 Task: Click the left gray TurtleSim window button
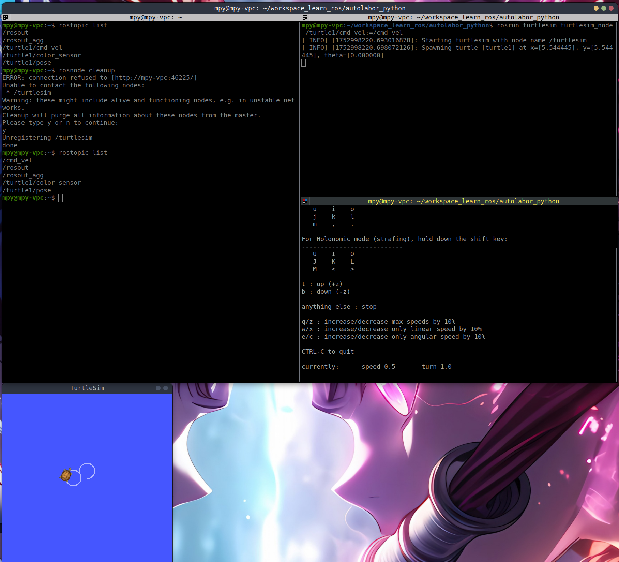[158, 388]
